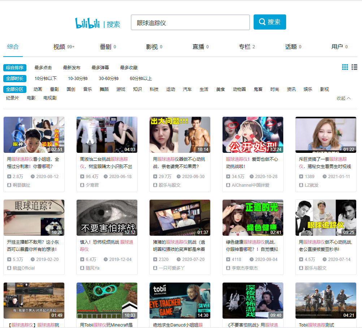
Task: Select 综合排序 sort option
Action: (15, 68)
